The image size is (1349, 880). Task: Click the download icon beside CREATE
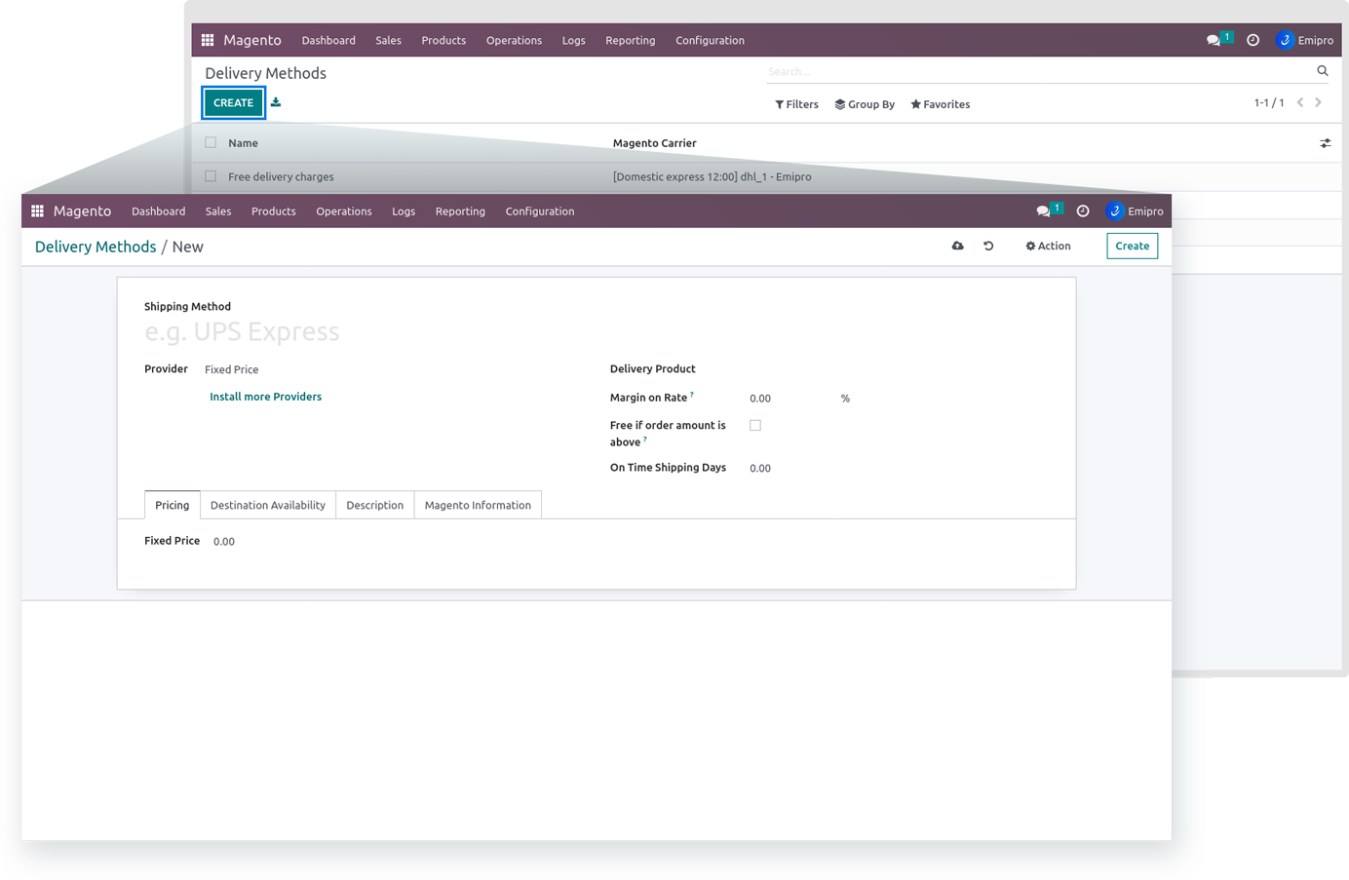coord(276,102)
